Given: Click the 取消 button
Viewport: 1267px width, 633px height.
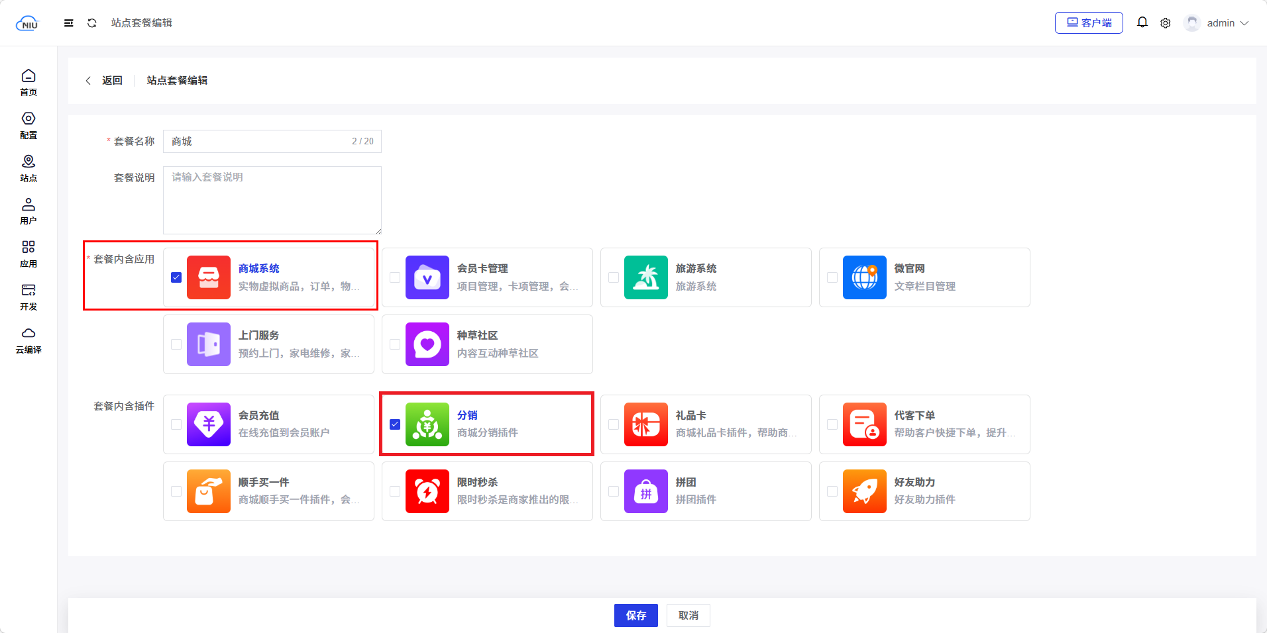Looking at the screenshot, I should [688, 615].
